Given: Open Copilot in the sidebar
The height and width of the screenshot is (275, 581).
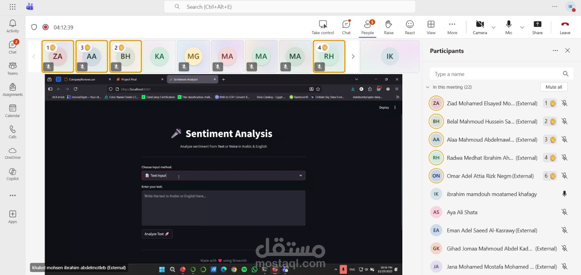Looking at the screenshot, I should (12, 174).
